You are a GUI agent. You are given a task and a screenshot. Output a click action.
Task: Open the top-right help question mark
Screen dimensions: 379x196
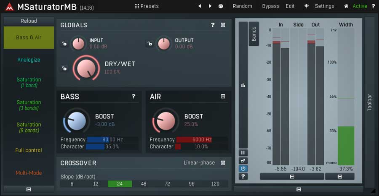coord(373,6)
